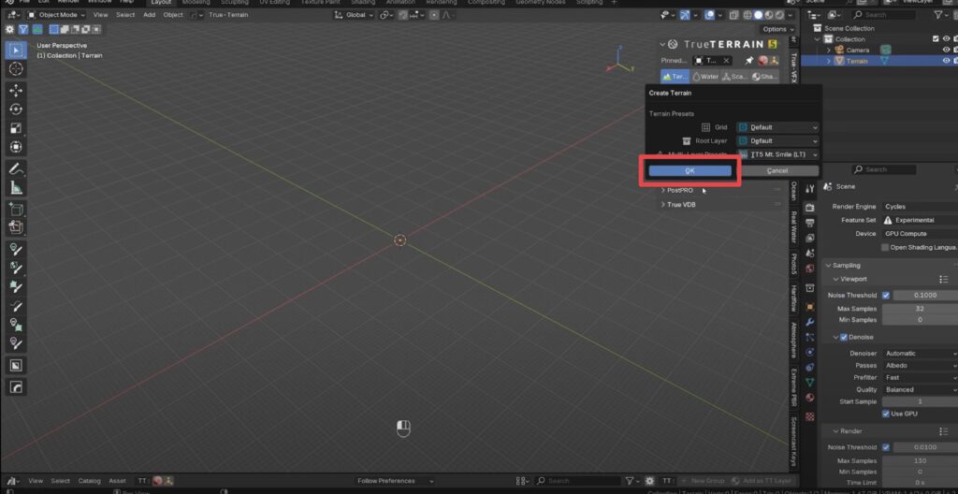The image size is (958, 494).
Task: Open the Layout workspace tab
Action: pyautogui.click(x=161, y=3)
